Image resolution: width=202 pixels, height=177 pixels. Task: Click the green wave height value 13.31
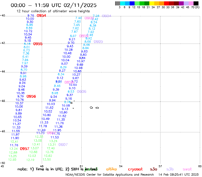coord(52,145)
